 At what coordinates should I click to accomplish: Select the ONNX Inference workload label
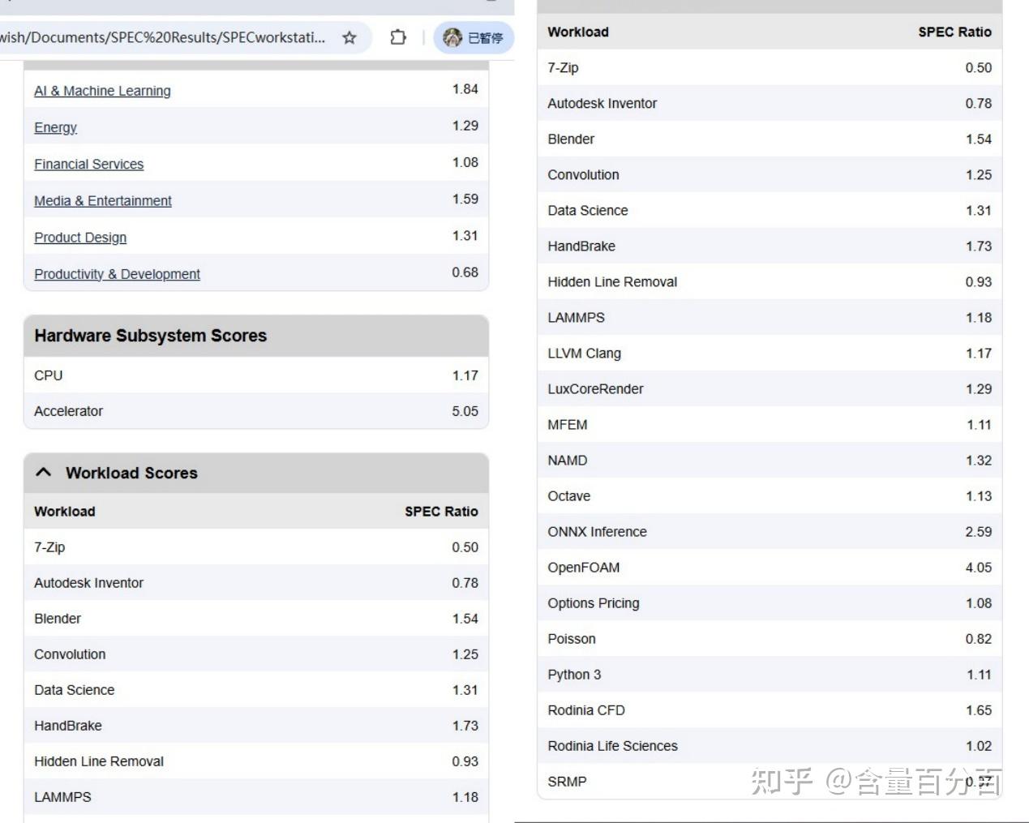(597, 532)
